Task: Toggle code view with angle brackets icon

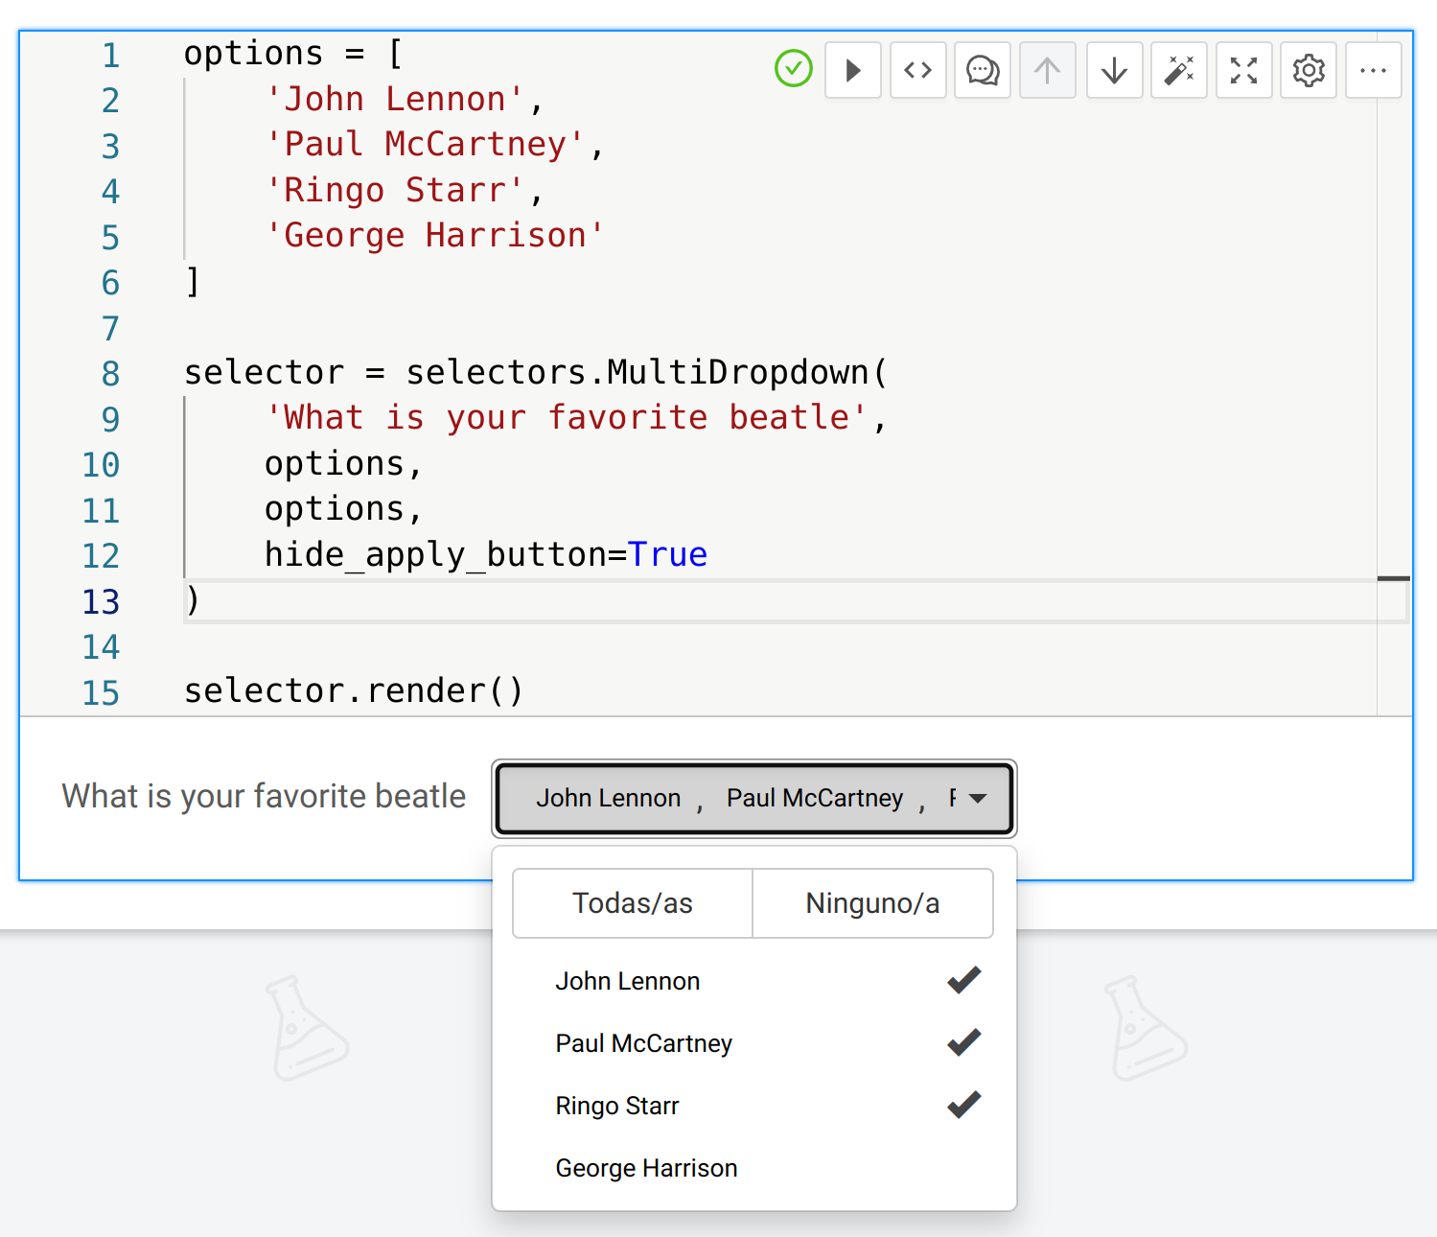Action: point(917,70)
